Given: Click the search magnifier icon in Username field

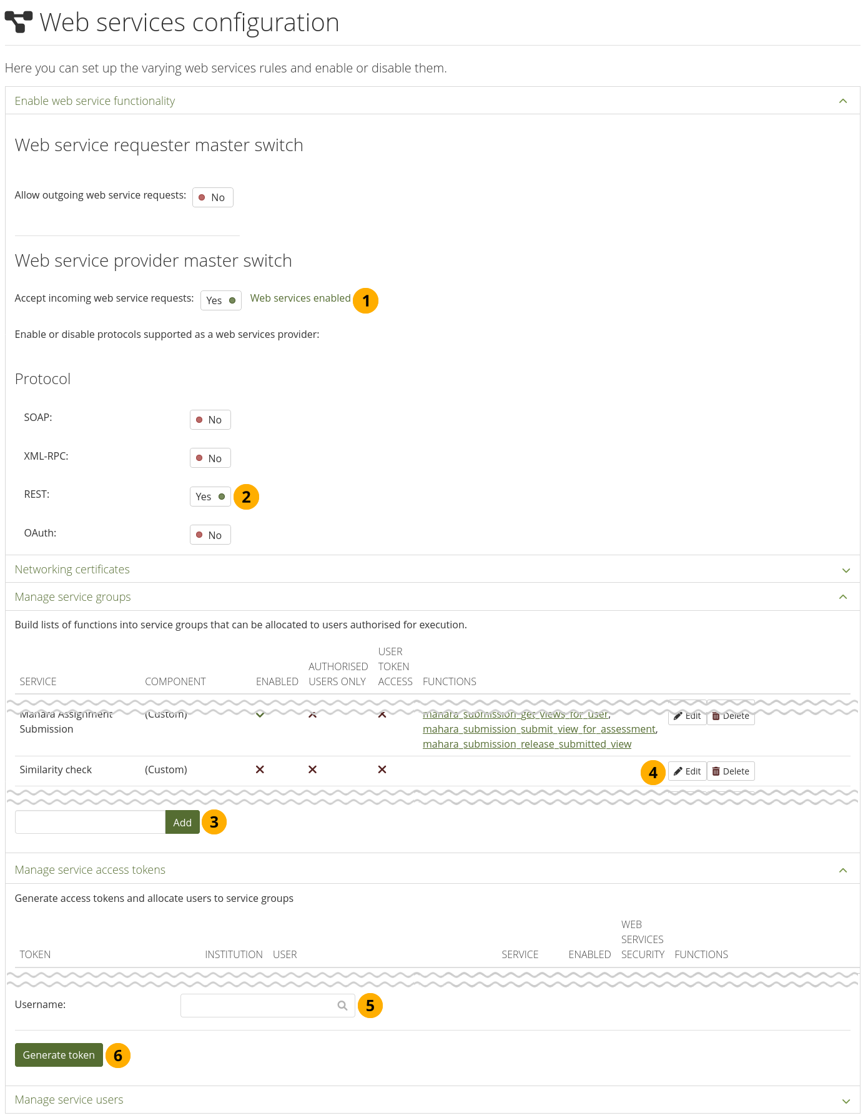Looking at the screenshot, I should pos(342,1006).
